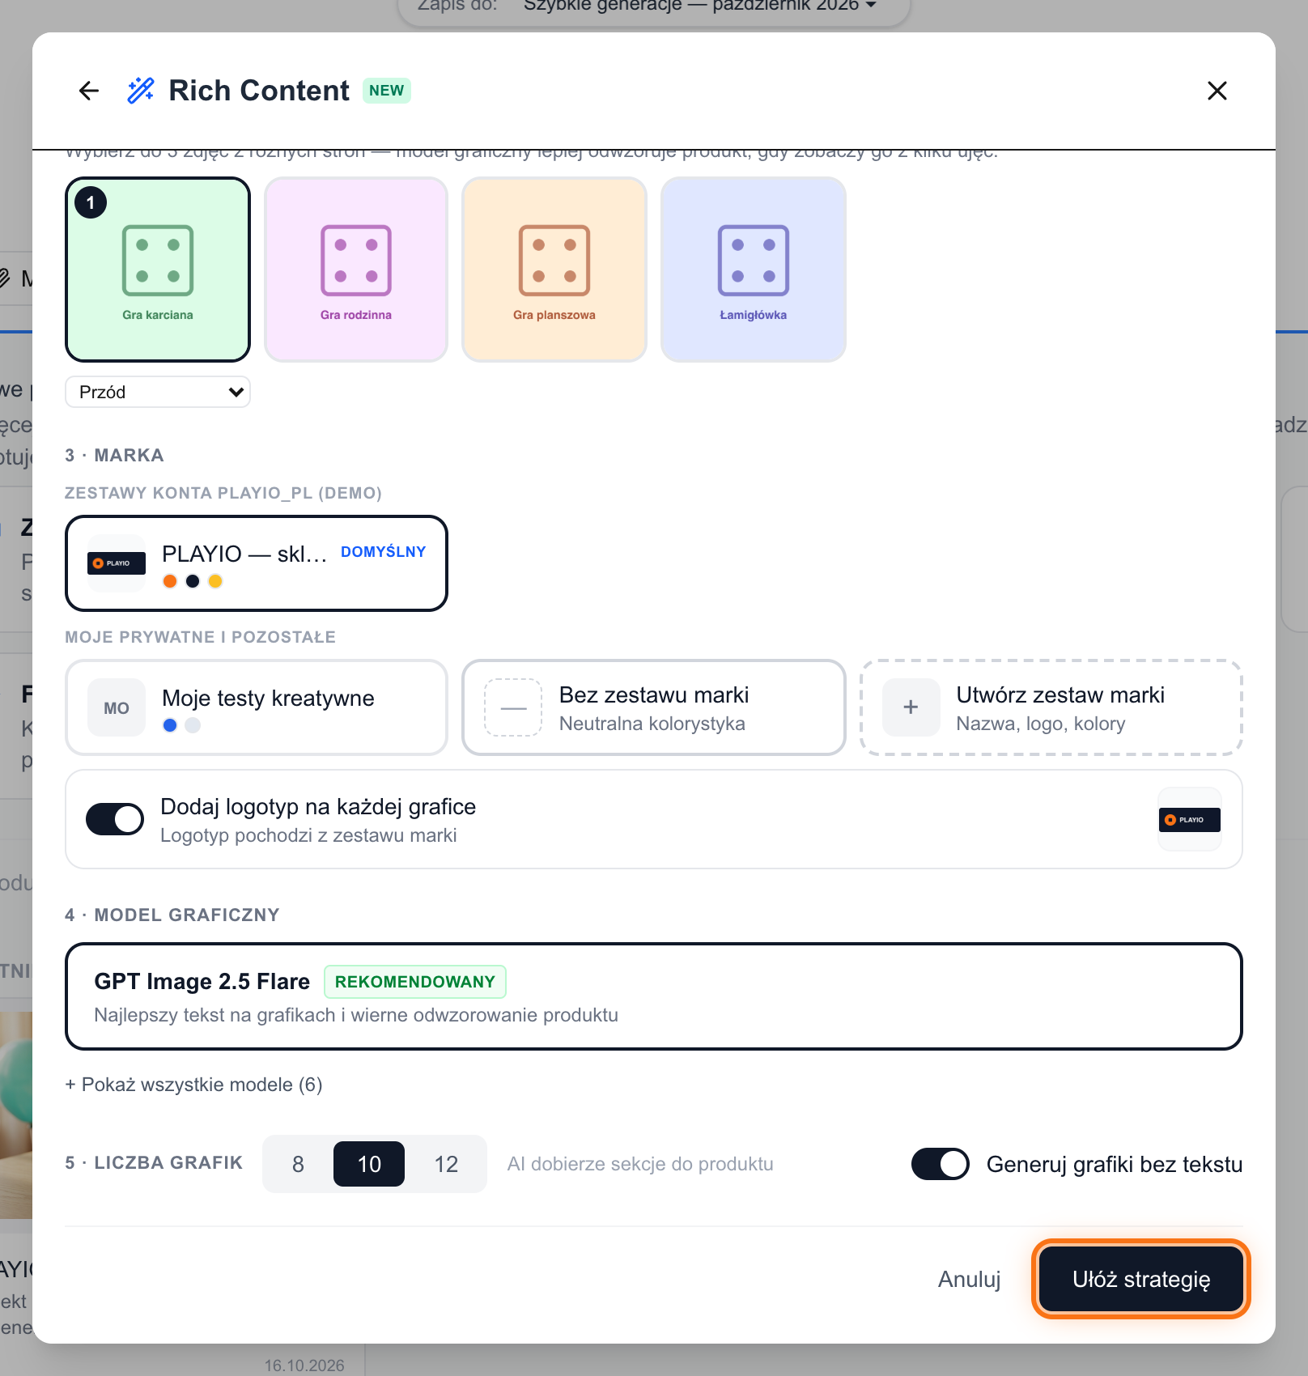Select Bez zestawu marki option

(x=654, y=707)
